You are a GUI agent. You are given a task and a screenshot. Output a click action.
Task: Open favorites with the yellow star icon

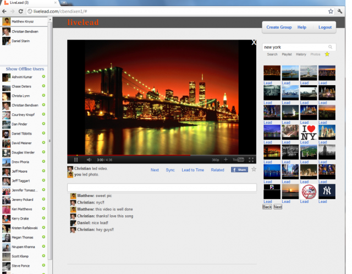(x=327, y=54)
